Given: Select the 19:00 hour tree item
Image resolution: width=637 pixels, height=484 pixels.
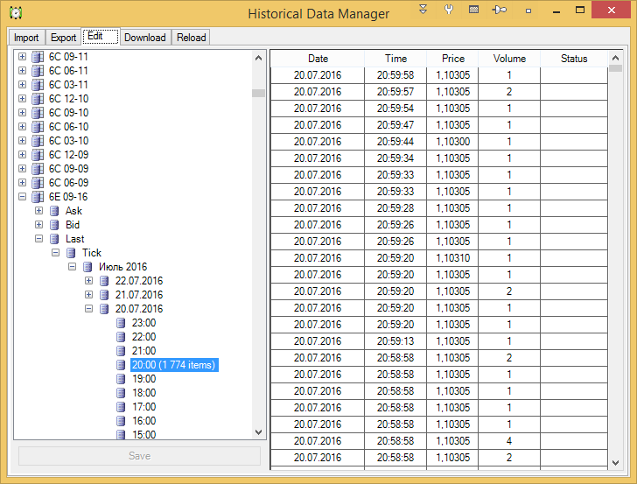Looking at the screenshot, I should (x=143, y=379).
